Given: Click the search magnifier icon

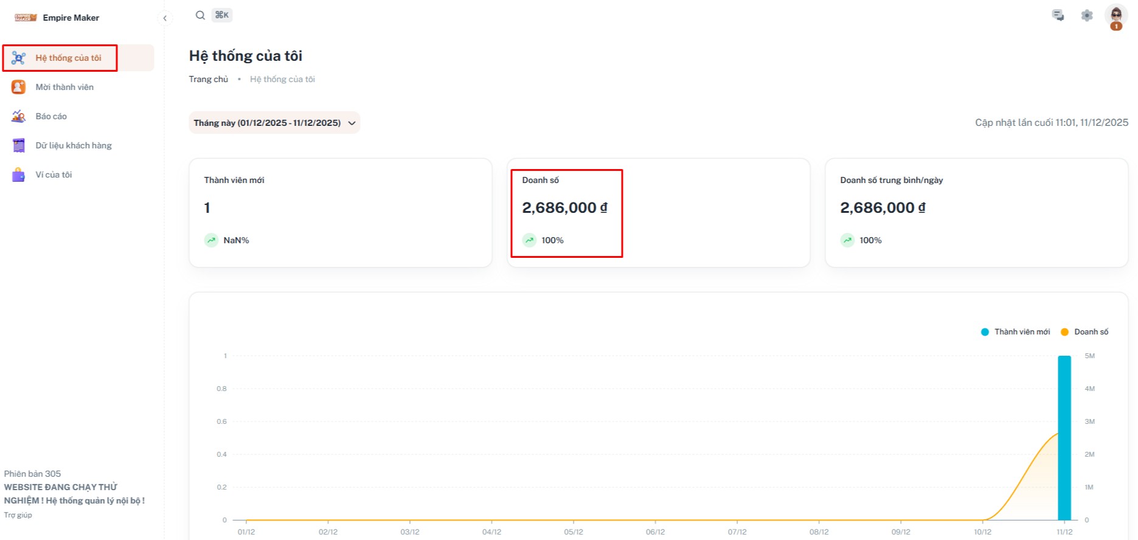Looking at the screenshot, I should pos(200,15).
